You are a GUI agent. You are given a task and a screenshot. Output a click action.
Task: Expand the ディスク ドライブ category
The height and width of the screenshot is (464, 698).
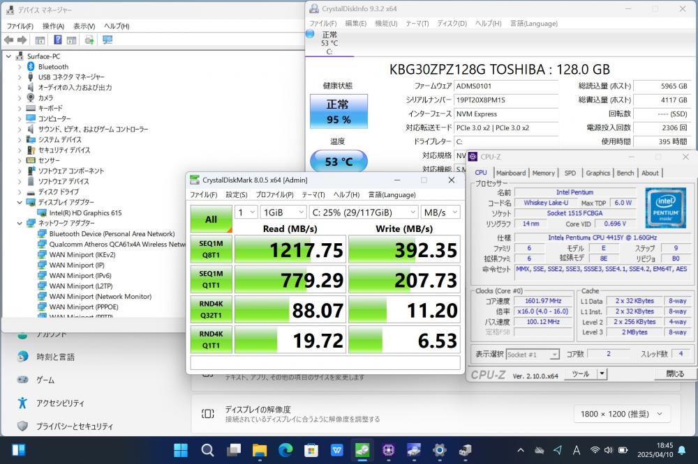tap(20, 192)
